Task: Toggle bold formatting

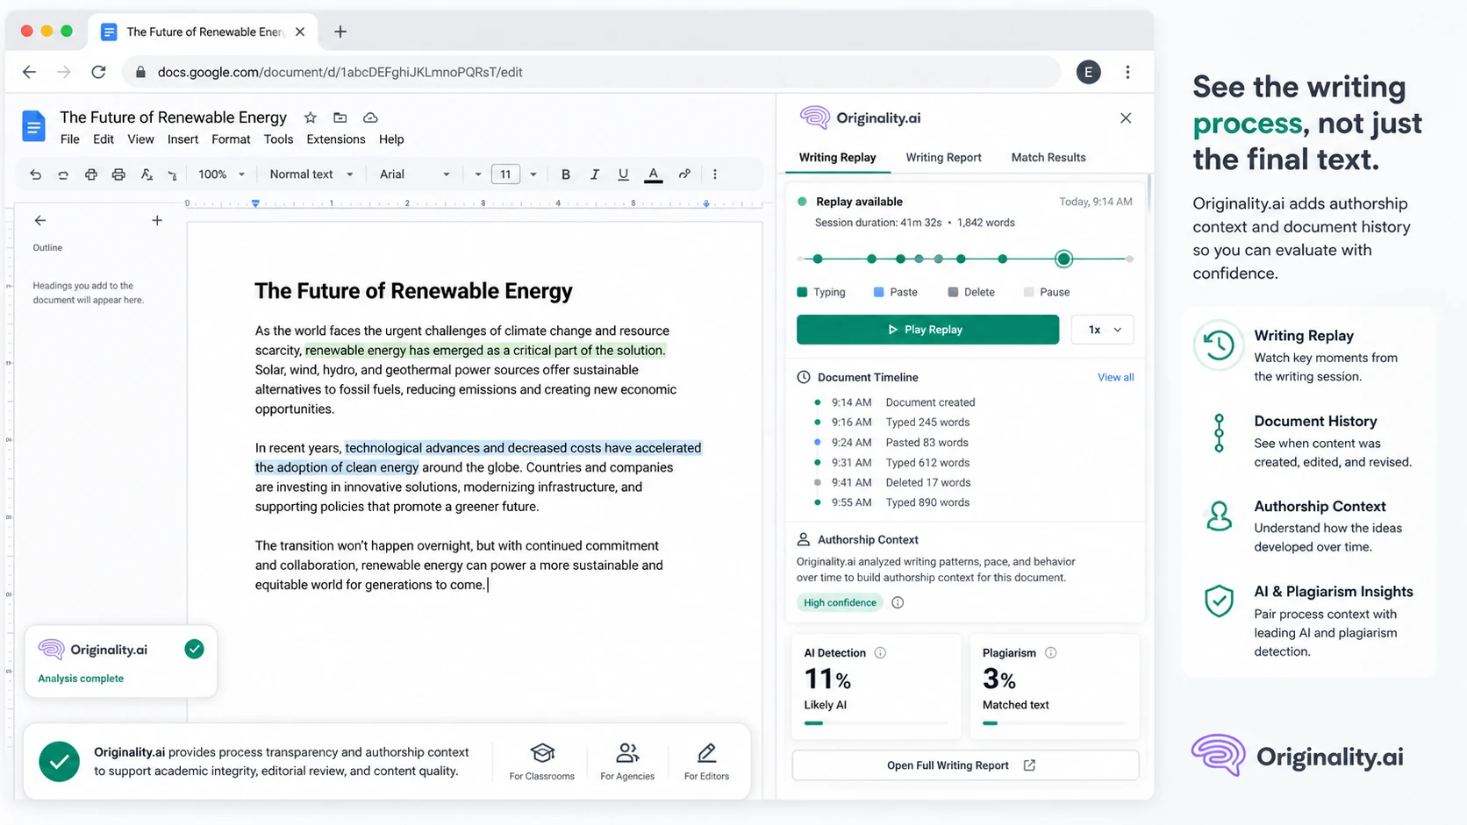Action: coord(566,174)
